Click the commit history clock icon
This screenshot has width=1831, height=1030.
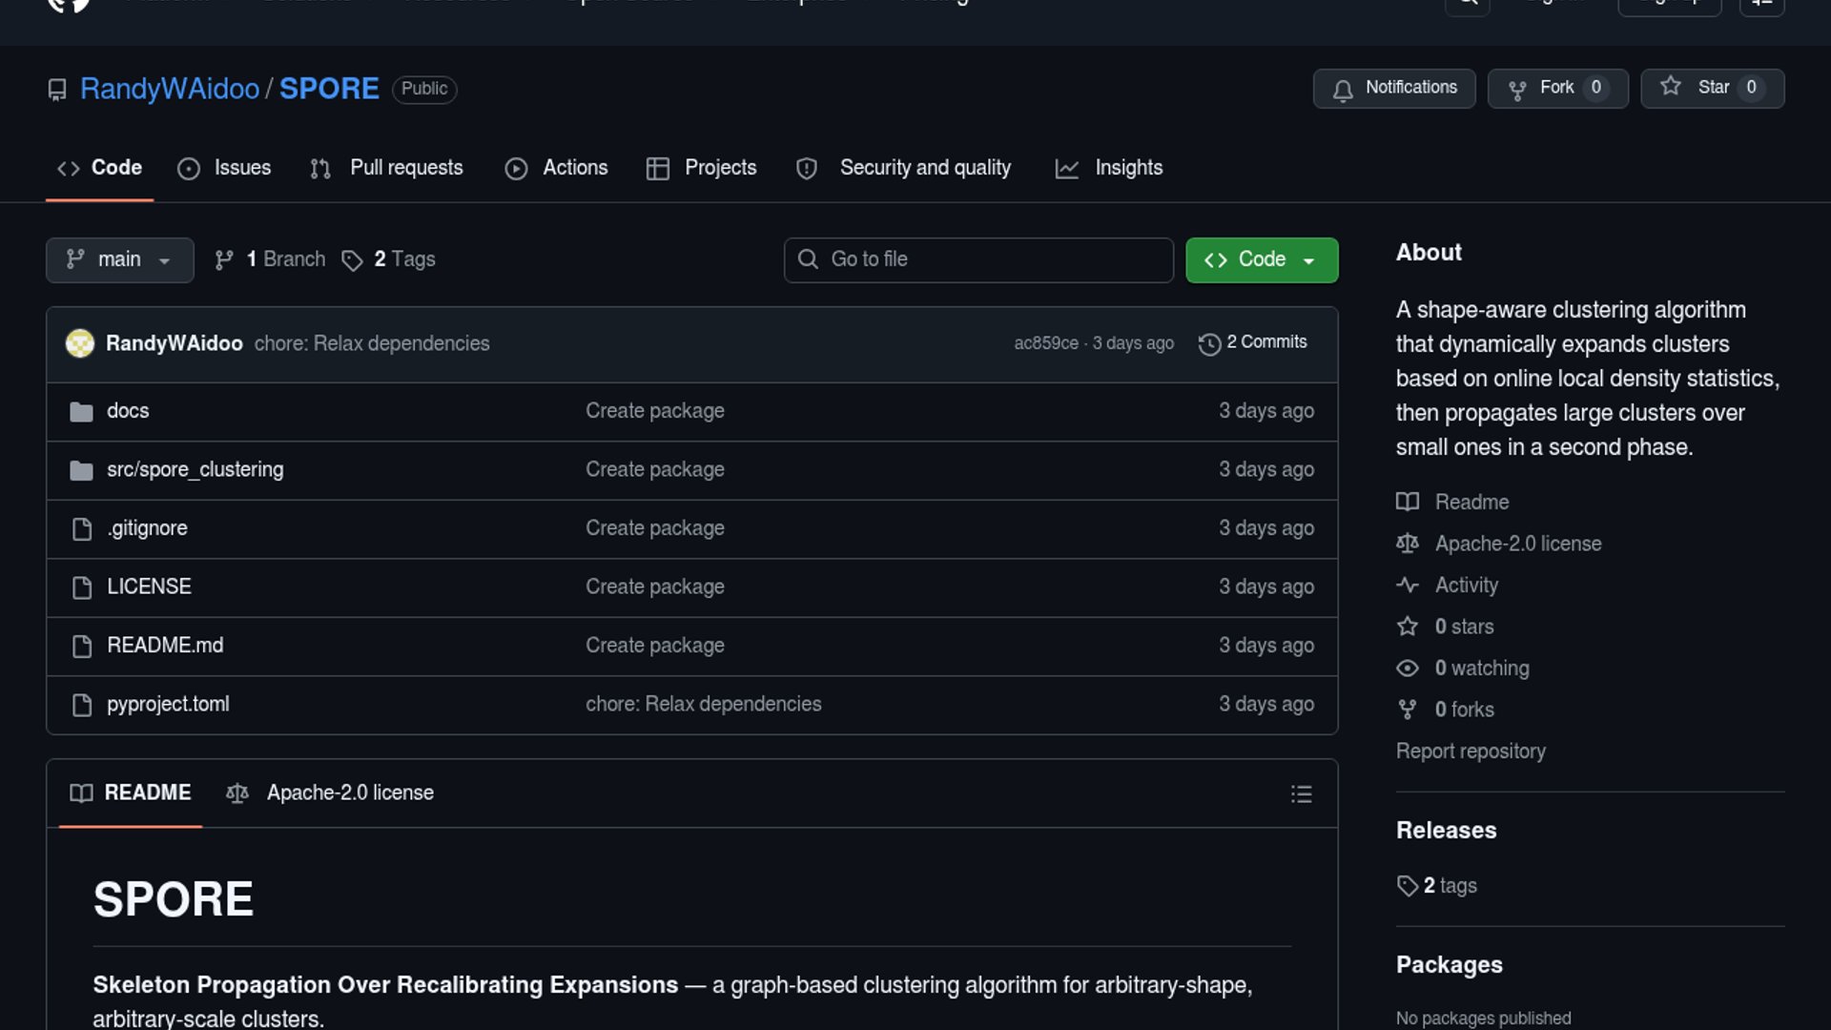(x=1209, y=343)
